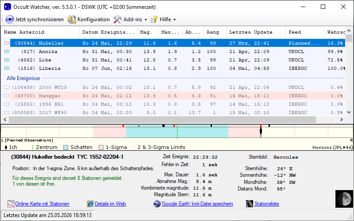Sort by Ab... column header
The width and height of the screenshot is (354, 221).
(193, 32)
